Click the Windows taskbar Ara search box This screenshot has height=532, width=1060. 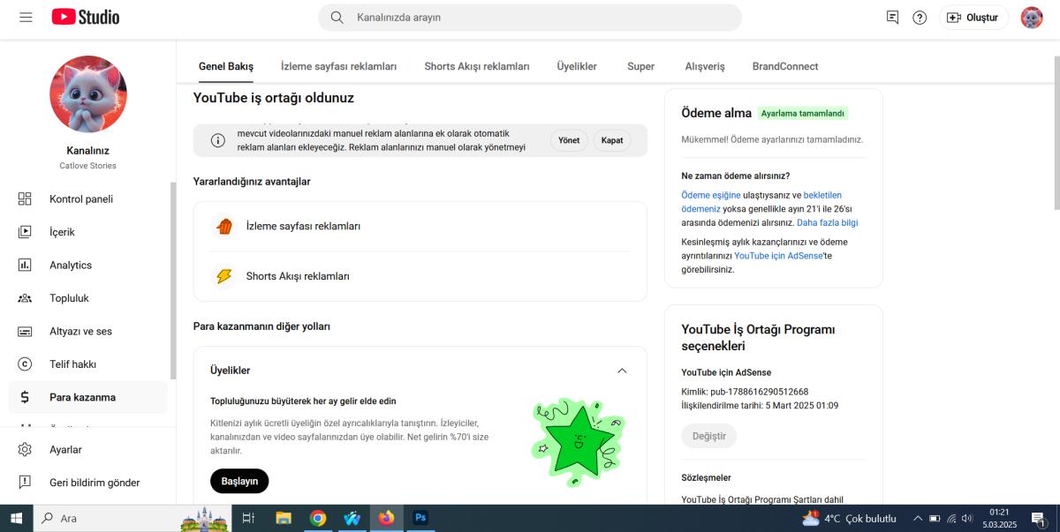[x=132, y=518]
